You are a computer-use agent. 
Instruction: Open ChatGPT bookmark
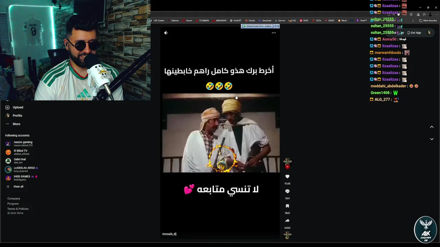click(236, 21)
